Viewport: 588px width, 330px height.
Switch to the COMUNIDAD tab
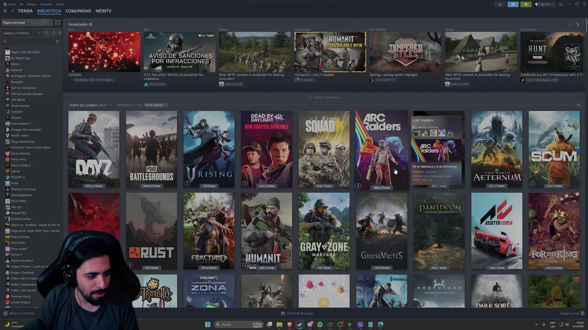(x=78, y=11)
